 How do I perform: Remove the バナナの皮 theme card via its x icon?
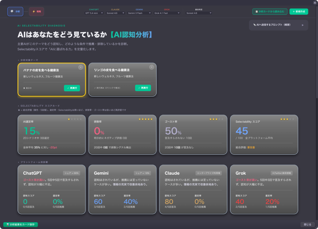pos(80,67)
